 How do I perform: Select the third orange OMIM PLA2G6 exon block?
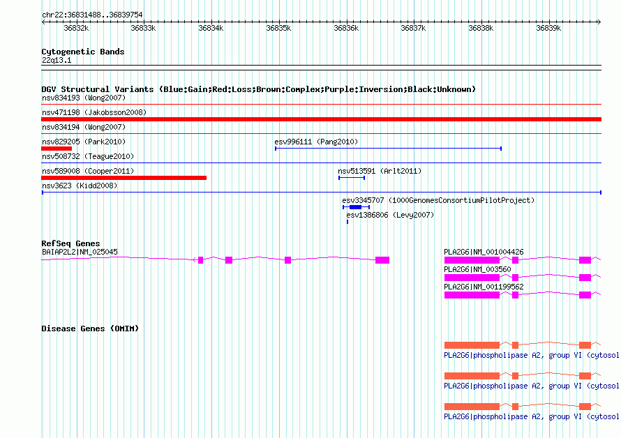(472, 407)
